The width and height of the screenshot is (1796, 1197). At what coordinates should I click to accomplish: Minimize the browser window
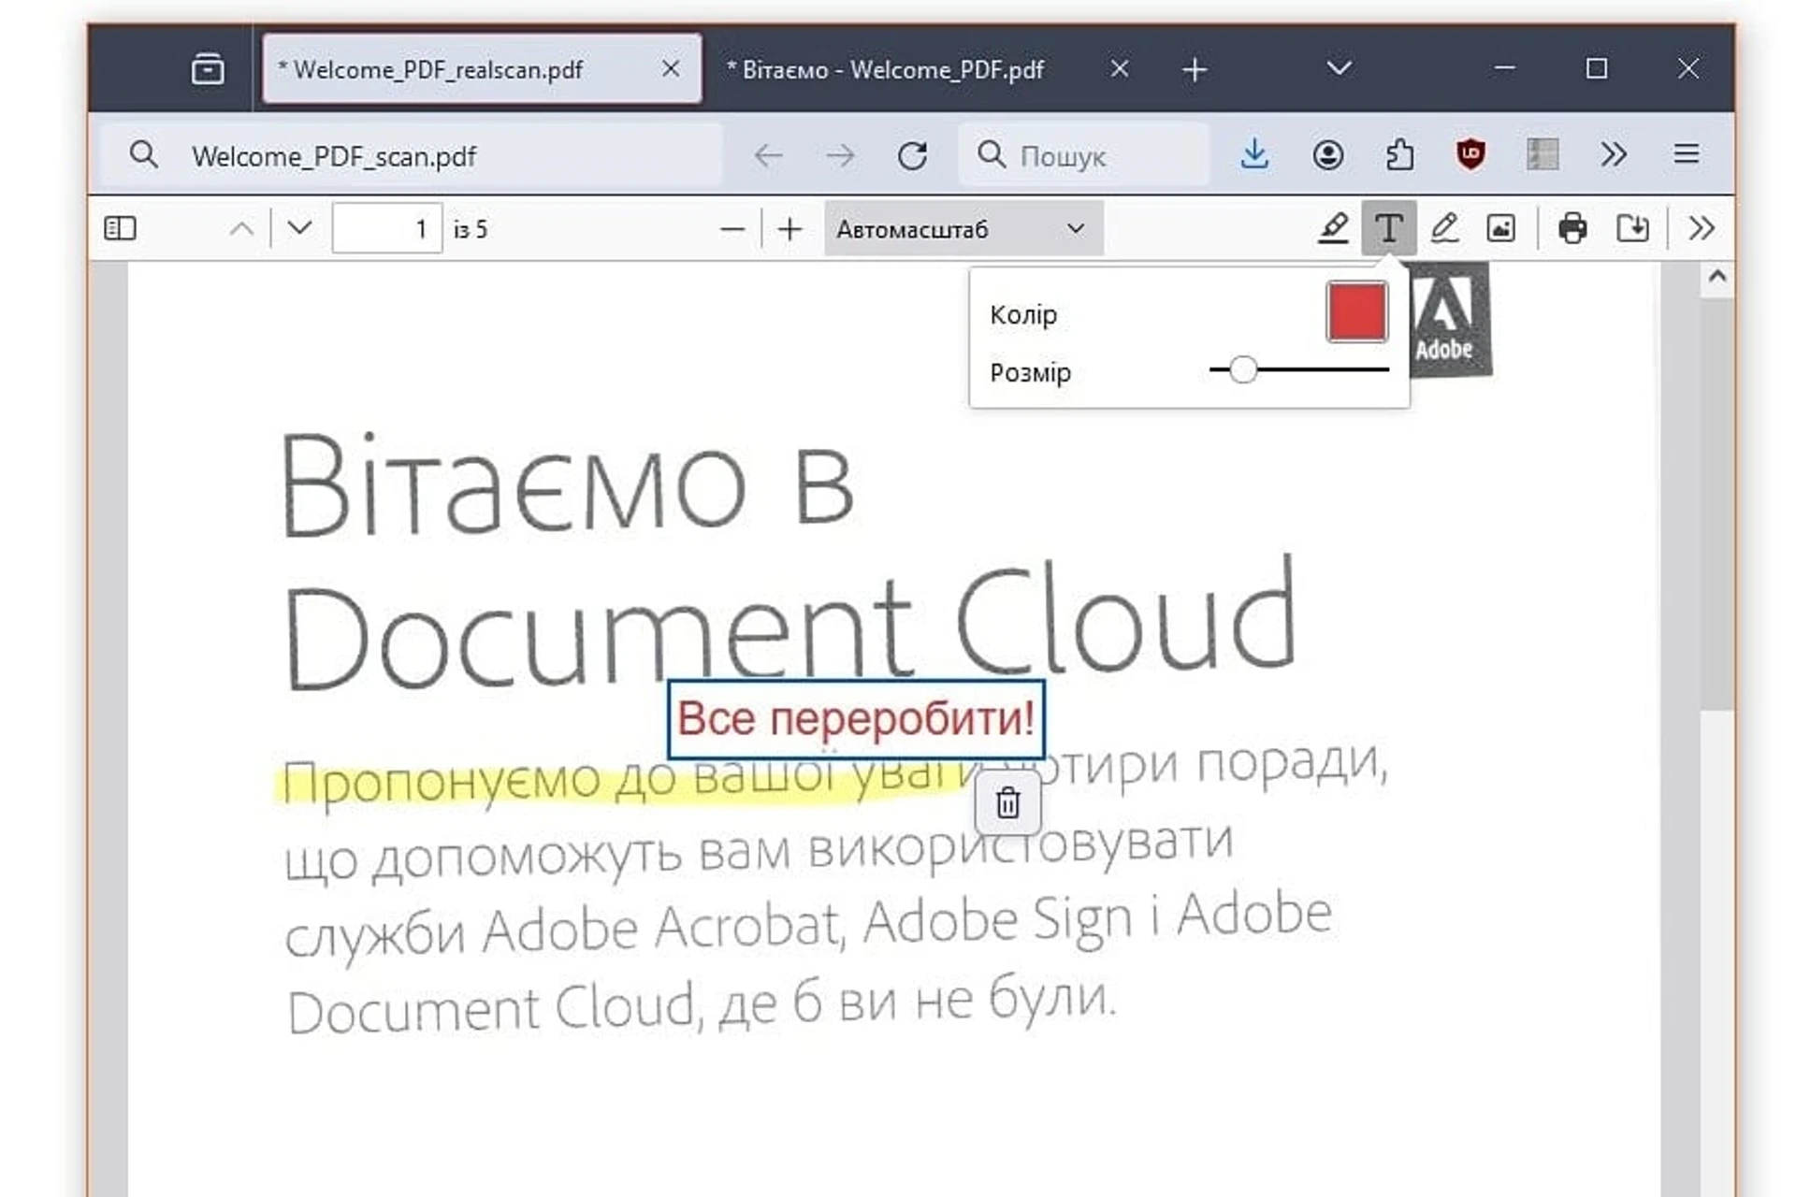[x=1504, y=68]
